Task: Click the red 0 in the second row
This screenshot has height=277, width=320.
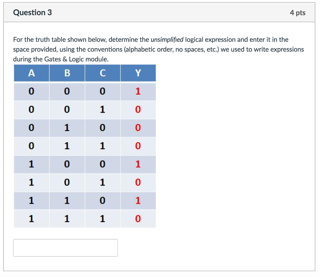Action: point(138,109)
